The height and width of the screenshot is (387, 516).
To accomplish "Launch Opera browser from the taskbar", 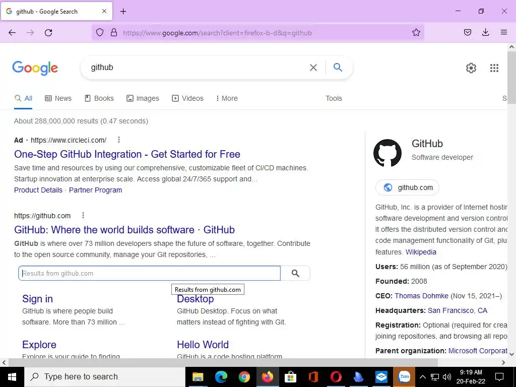I will (x=336, y=377).
